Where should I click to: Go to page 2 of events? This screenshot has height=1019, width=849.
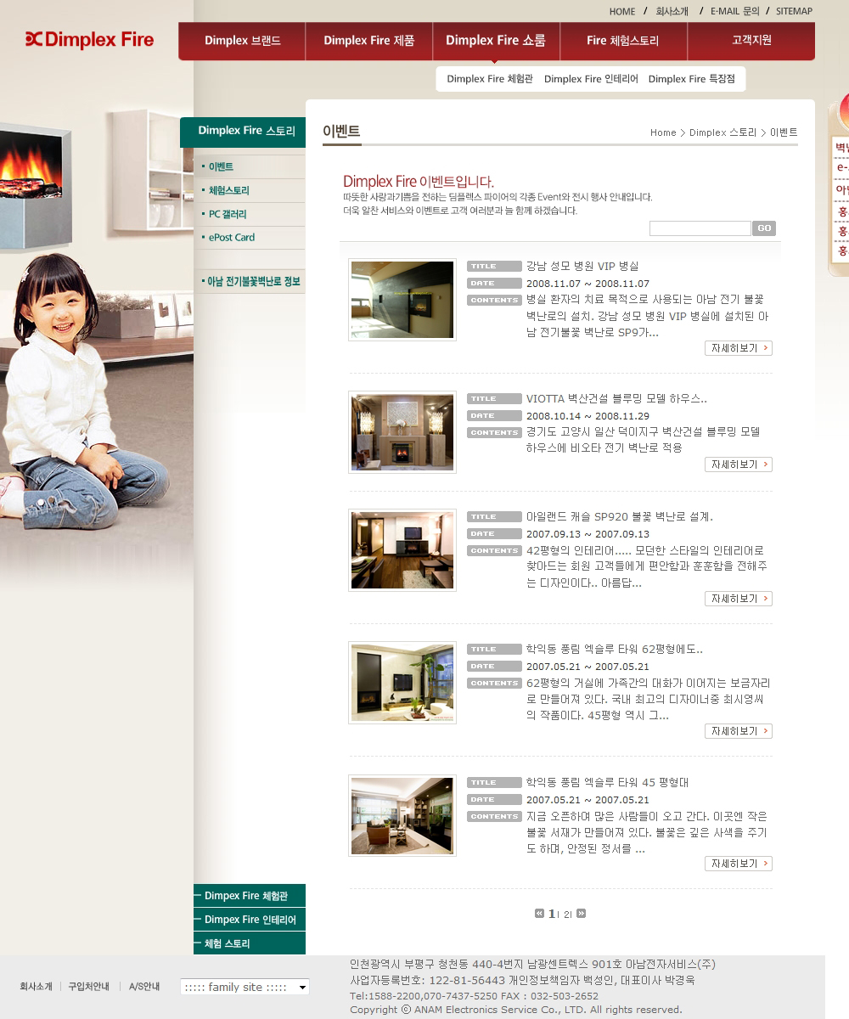pyautogui.click(x=566, y=915)
